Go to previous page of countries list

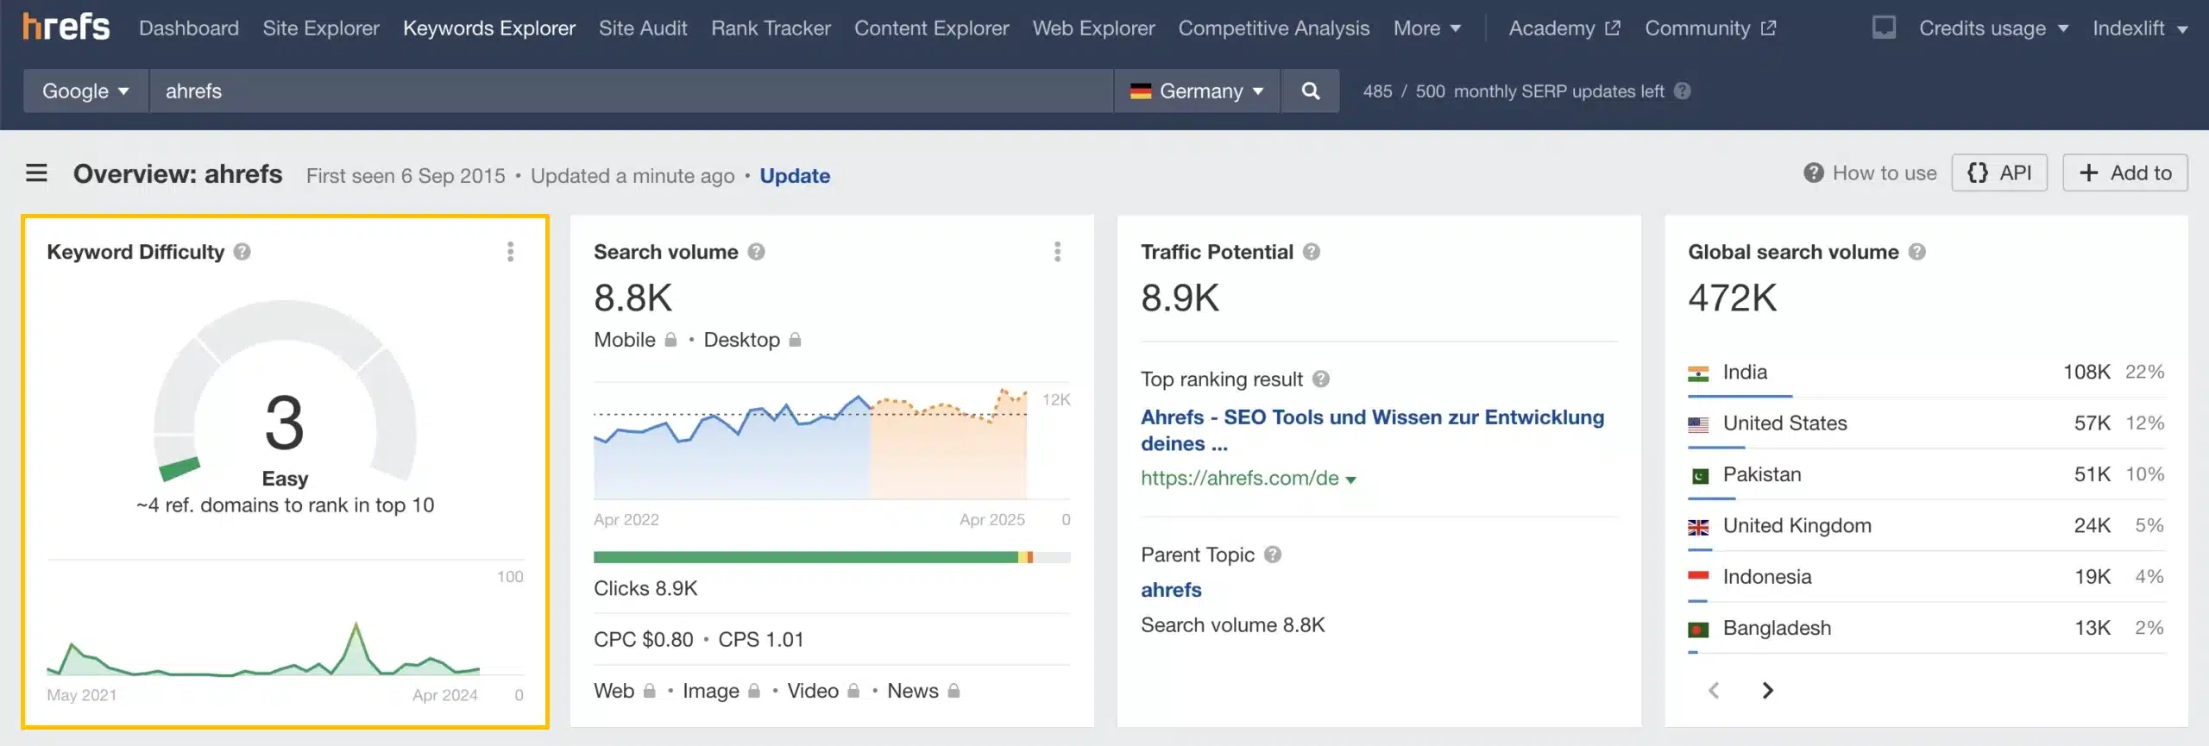click(1714, 690)
